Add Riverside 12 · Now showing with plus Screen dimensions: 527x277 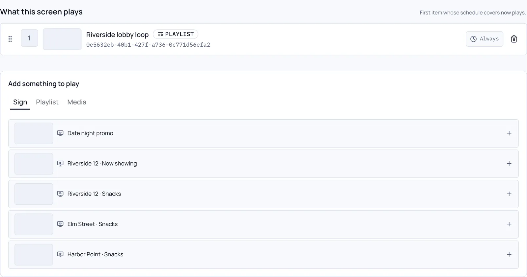(x=509, y=164)
